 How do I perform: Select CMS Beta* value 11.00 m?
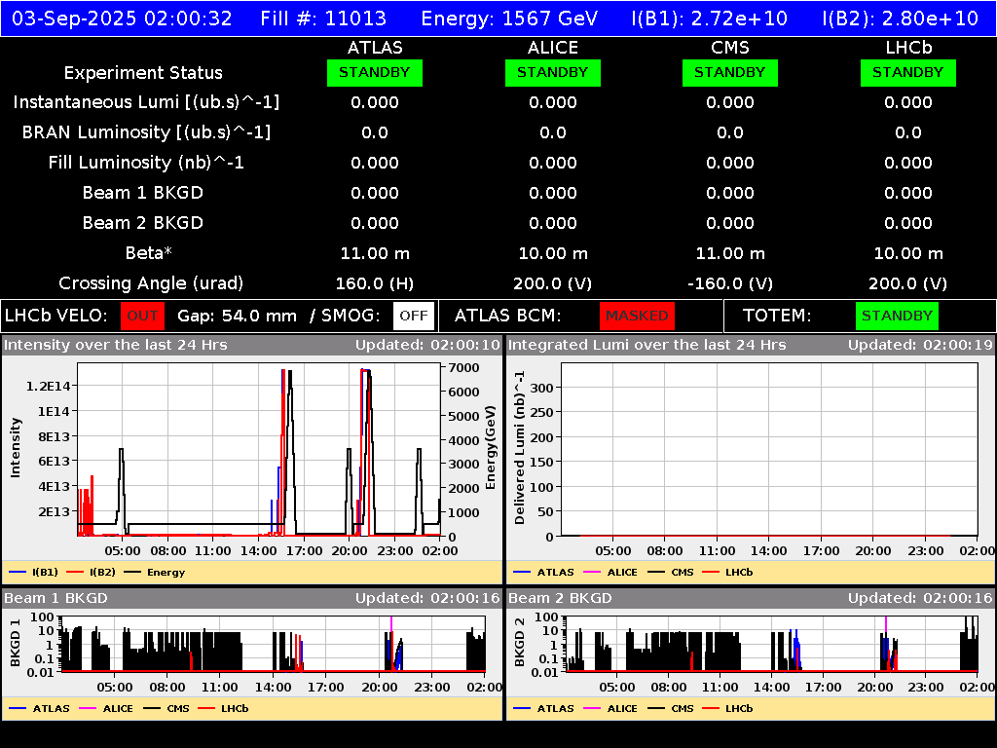pos(730,254)
